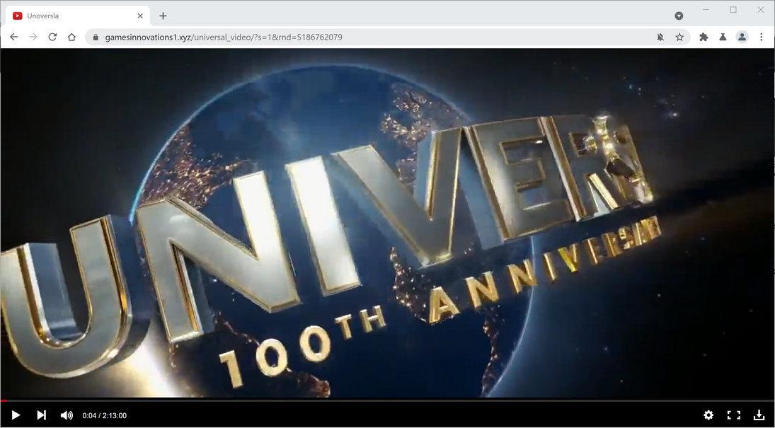Seek on the video progress bar
This screenshot has height=428, width=775.
click(388, 400)
